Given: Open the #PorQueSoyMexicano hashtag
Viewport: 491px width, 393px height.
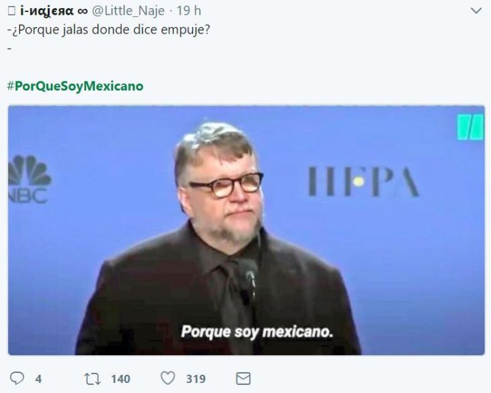Looking at the screenshot, I should click(x=75, y=86).
